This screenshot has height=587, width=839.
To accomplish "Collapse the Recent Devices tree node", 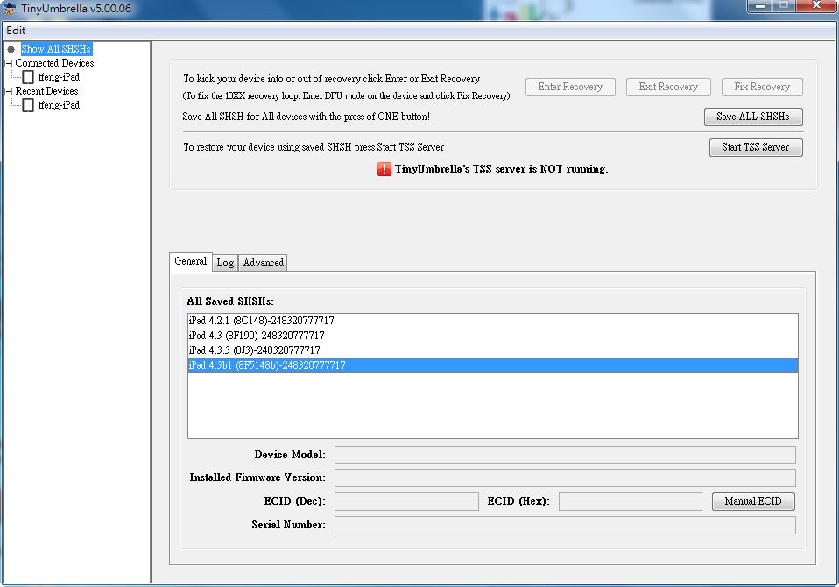I will point(8,91).
